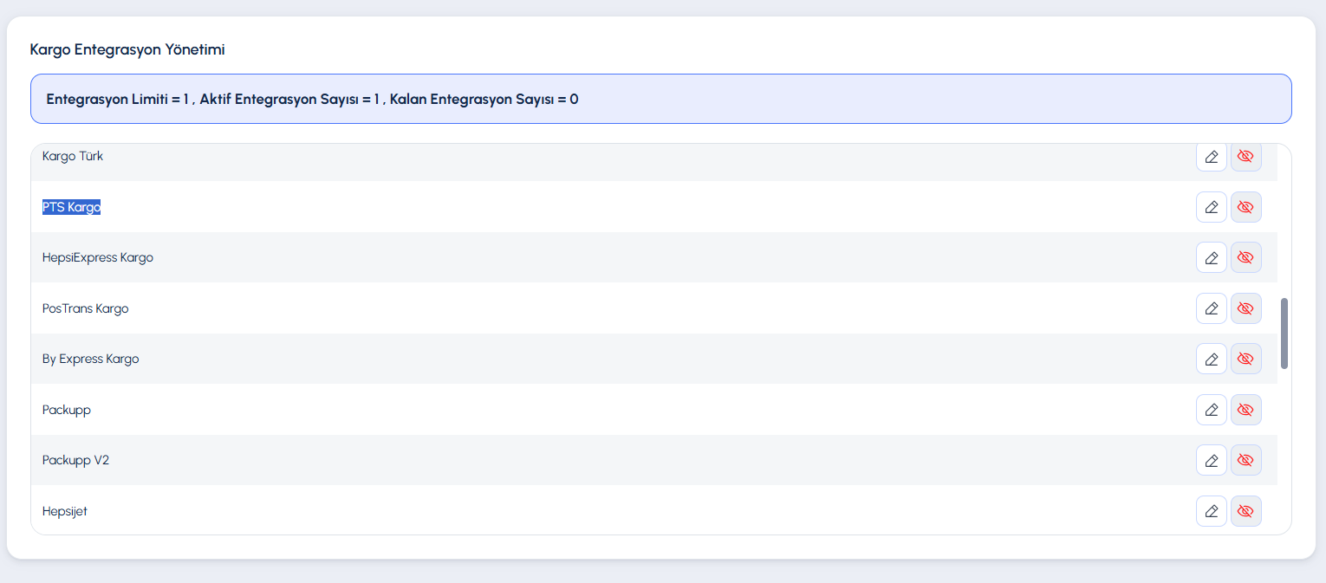This screenshot has height=583, width=1326.
Task: Select the Kargo Türk row text
Action: point(73,156)
